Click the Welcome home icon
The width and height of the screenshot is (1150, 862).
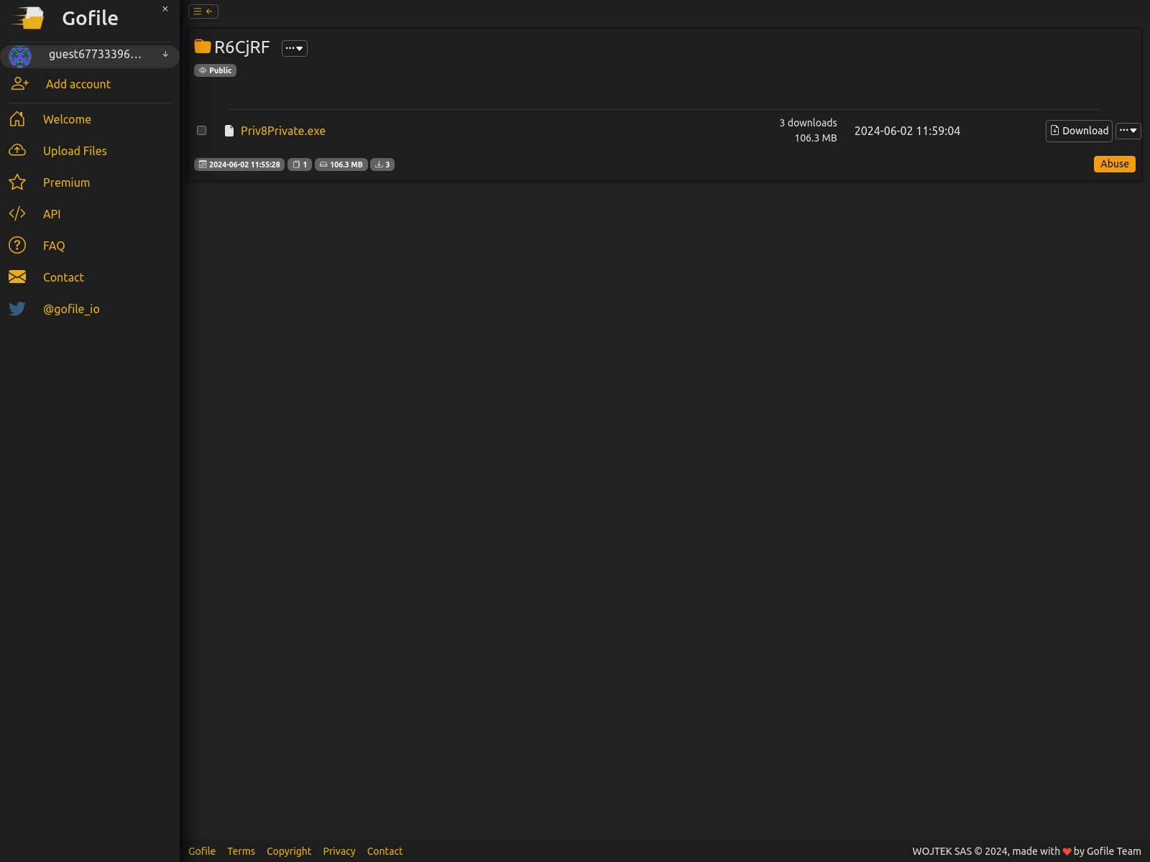tap(17, 119)
